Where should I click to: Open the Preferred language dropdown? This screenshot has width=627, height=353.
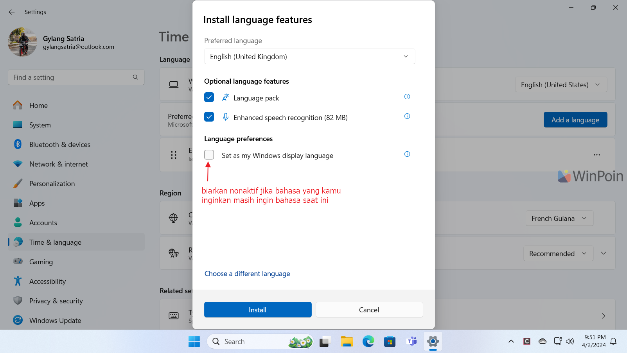pos(309,57)
